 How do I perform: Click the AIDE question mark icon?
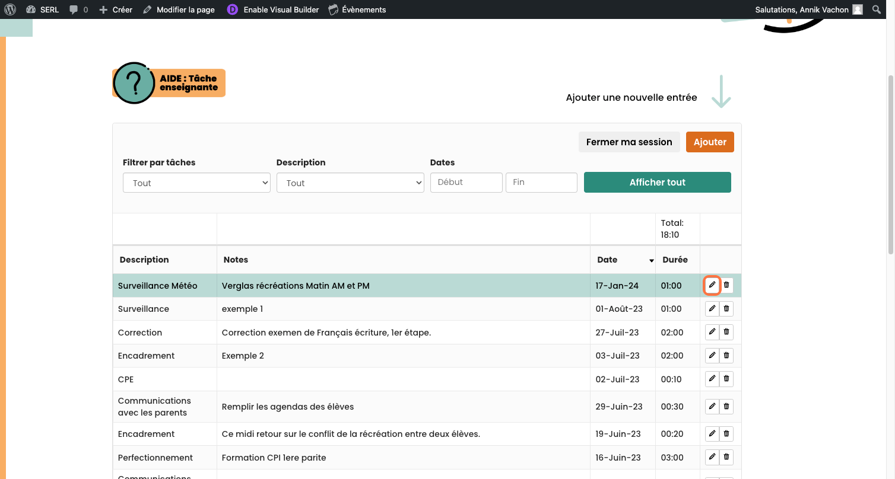click(x=134, y=83)
